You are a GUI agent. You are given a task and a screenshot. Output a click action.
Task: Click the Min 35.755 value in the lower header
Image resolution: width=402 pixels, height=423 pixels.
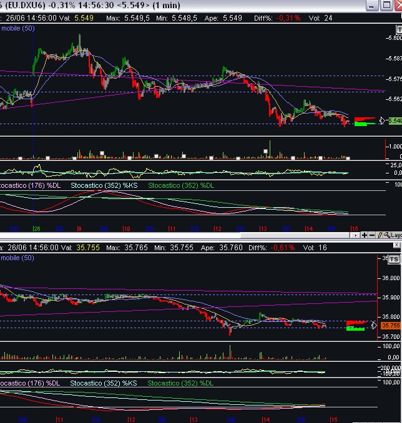(x=182, y=248)
